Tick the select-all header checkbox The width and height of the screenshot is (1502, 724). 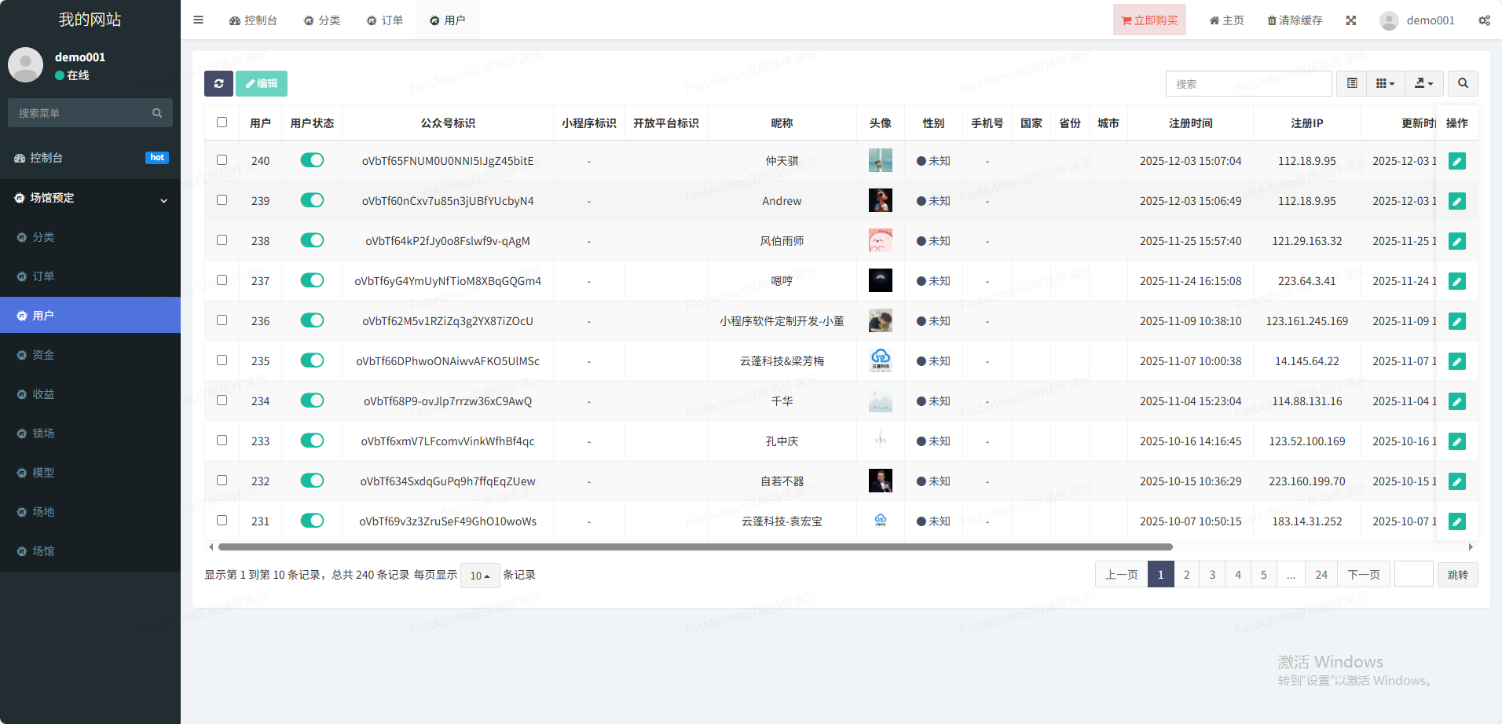pos(222,122)
